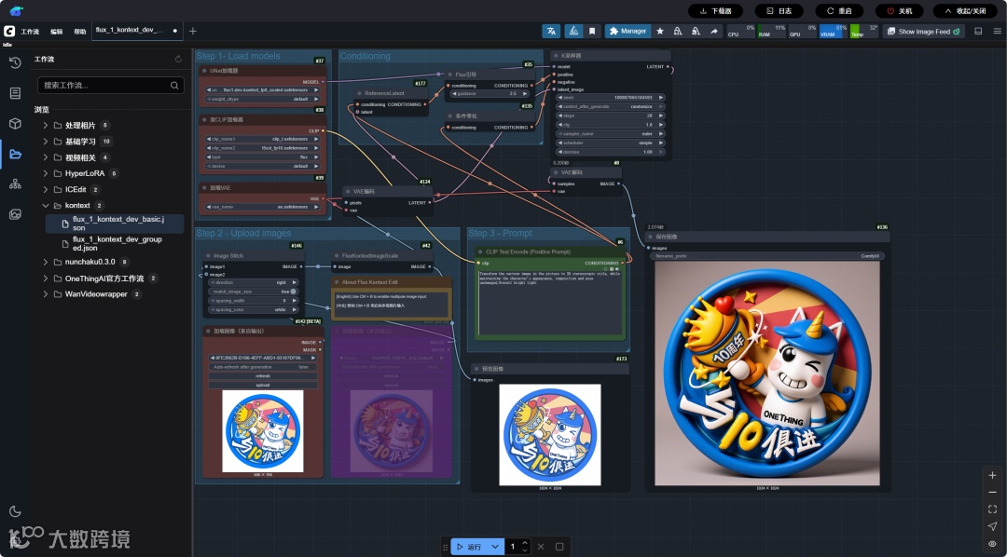Toggle dark theme moon icon

point(16,511)
